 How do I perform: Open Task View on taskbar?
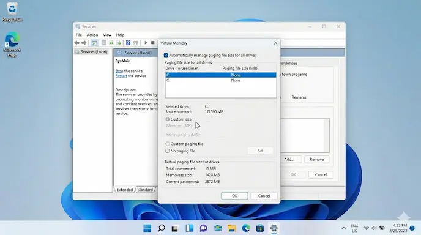175,228
